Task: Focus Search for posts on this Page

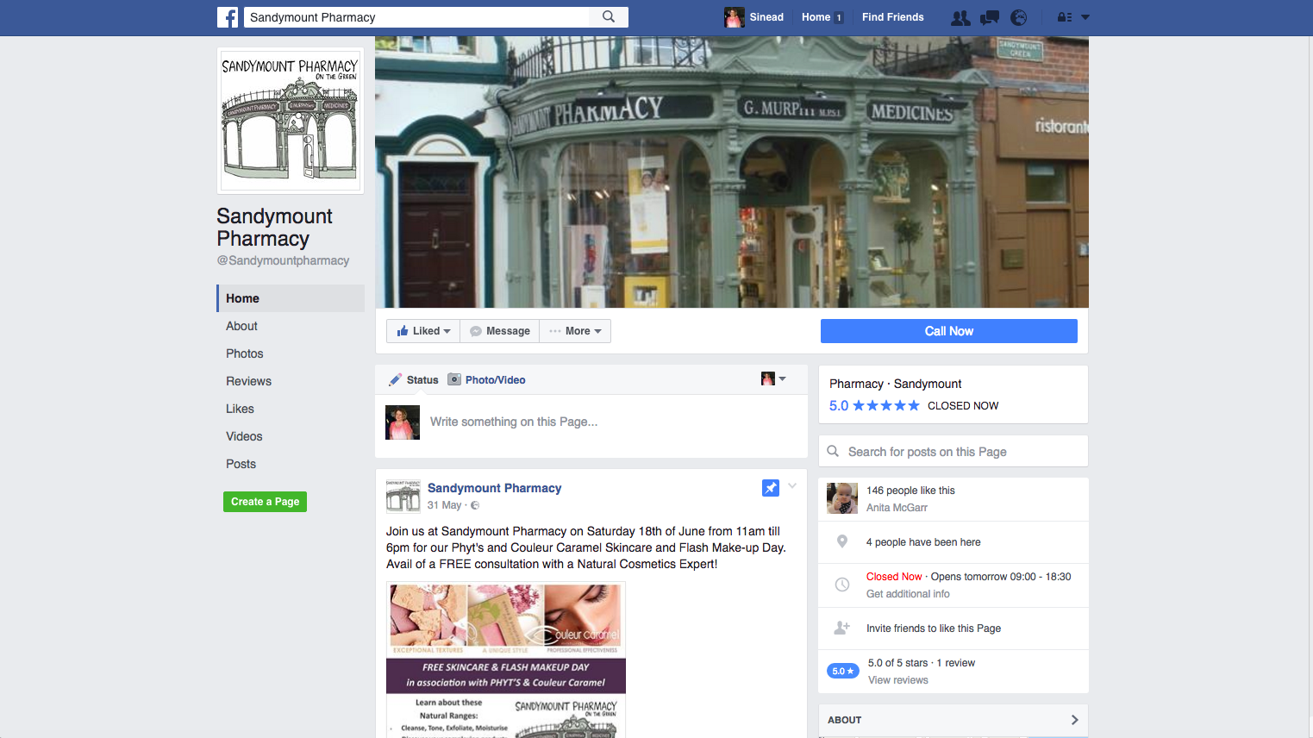Action: point(953,452)
